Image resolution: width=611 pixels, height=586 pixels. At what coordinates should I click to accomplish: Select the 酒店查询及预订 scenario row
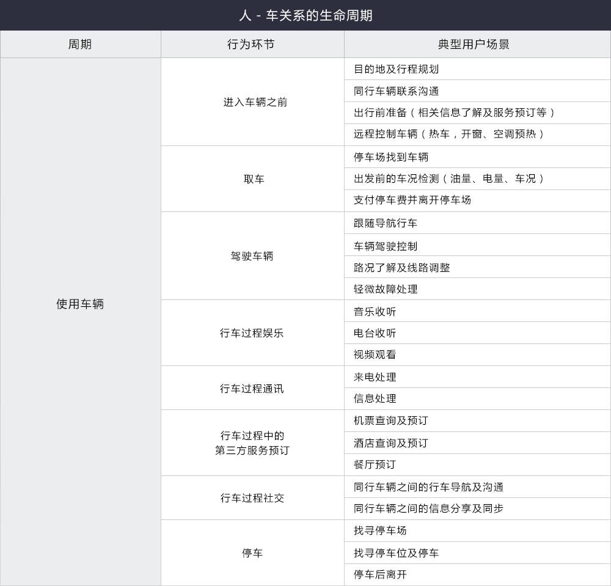pos(390,443)
